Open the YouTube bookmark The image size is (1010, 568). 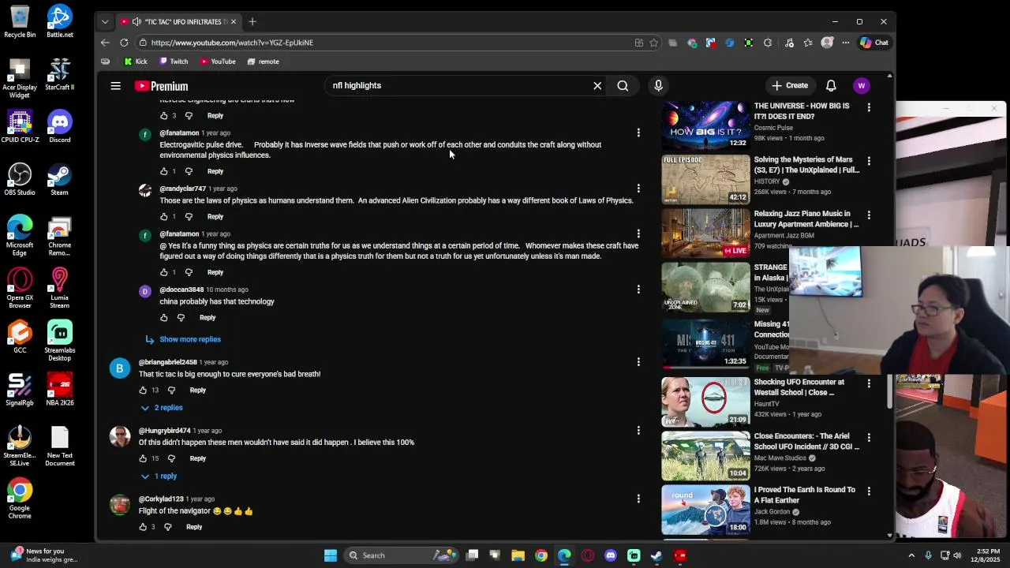click(x=217, y=62)
